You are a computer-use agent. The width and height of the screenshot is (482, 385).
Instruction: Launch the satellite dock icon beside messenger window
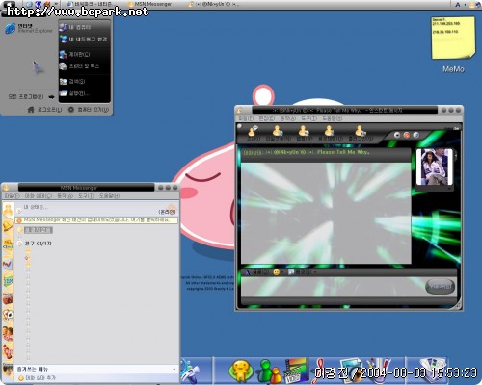pos(191,371)
